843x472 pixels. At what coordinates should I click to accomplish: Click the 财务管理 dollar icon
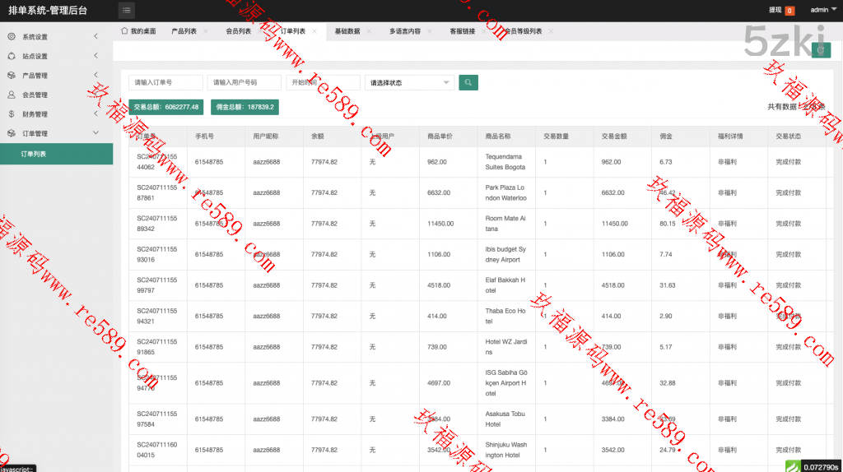12,114
